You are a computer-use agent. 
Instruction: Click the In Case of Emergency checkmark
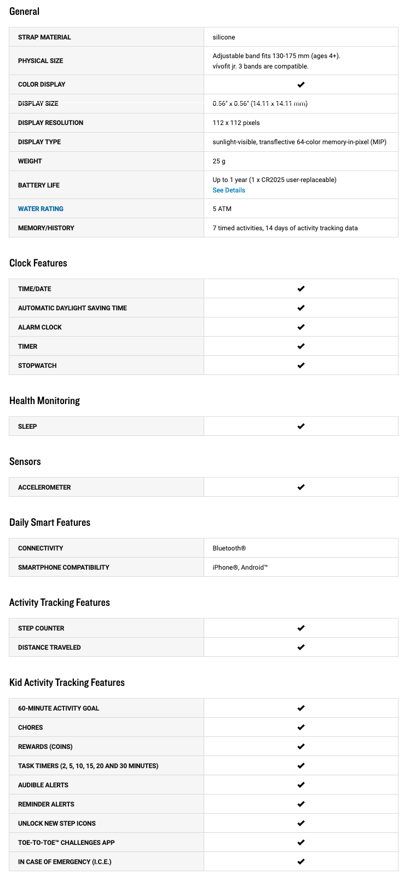coord(301,862)
